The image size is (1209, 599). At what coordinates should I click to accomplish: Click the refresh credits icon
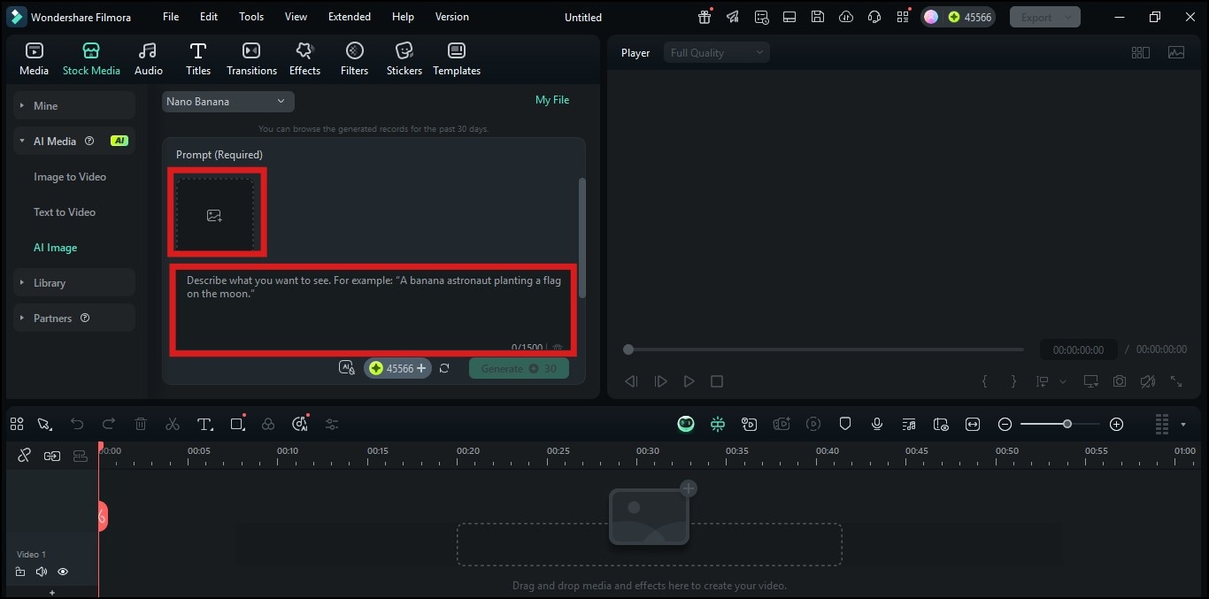(x=444, y=368)
